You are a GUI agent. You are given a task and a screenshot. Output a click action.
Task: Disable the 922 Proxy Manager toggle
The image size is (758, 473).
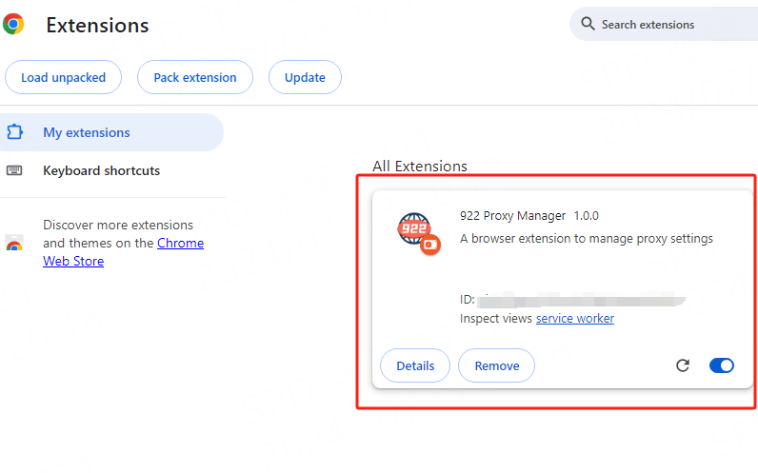[x=722, y=365]
